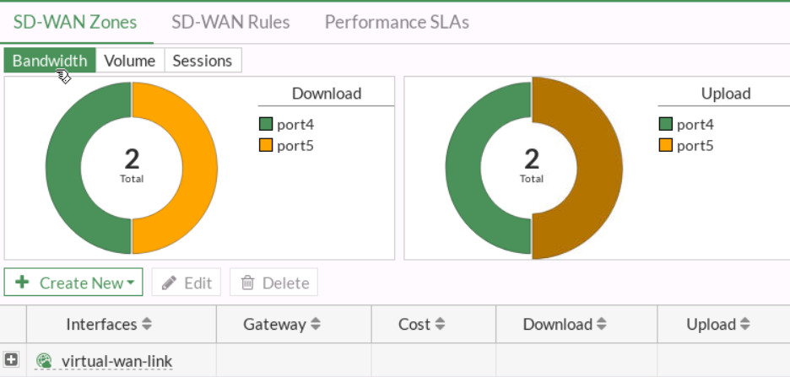Open the SD-WAN Rules tab
The height and width of the screenshot is (377, 790).
[230, 22]
